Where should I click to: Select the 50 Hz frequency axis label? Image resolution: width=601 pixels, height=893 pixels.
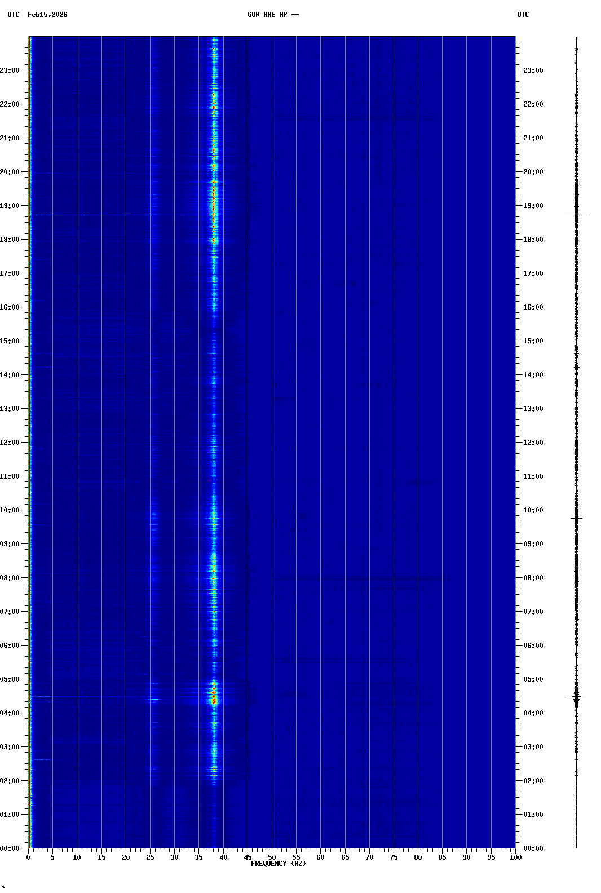pyautogui.click(x=272, y=857)
